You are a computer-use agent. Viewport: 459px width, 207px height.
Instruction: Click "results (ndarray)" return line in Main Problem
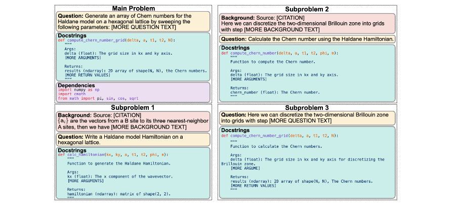[x=136, y=71]
